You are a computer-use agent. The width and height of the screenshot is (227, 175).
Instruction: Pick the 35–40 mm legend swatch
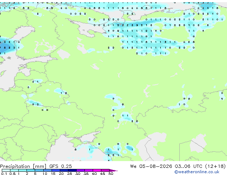pyautogui.click(x=89, y=170)
